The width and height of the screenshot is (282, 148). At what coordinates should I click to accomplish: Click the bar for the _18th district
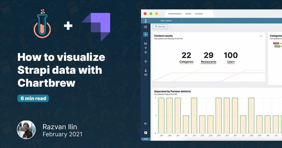(169, 115)
